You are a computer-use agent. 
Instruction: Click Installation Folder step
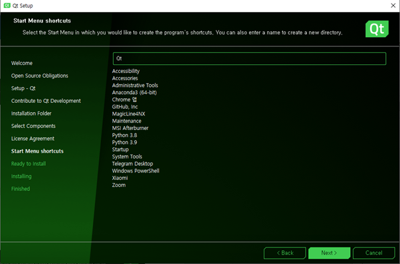[31, 113]
